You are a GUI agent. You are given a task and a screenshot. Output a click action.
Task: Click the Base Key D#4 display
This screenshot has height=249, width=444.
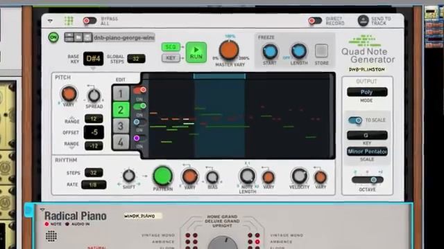coord(93,58)
